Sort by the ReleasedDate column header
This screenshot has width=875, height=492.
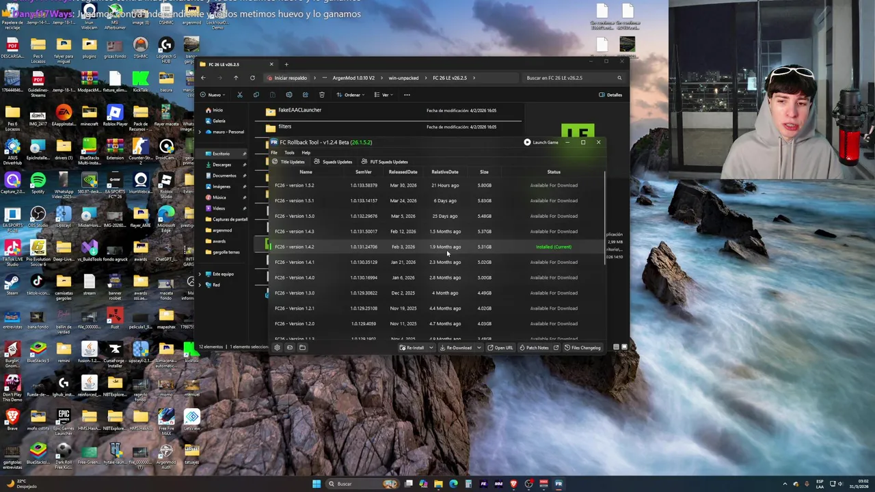403,172
